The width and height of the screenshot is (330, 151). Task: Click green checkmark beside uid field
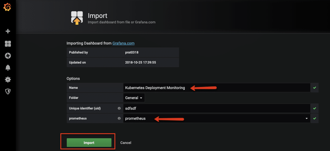(314, 108)
